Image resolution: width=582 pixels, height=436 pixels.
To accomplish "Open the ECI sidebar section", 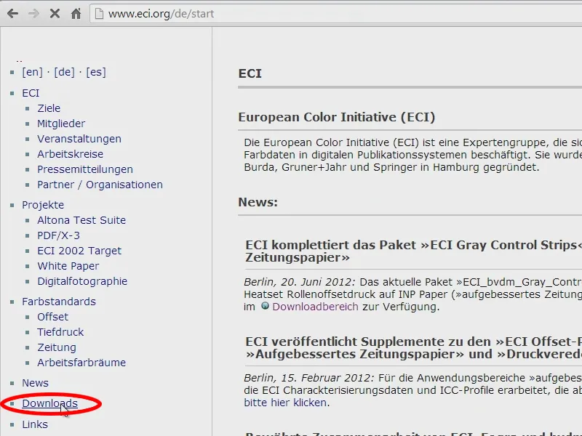I will click(x=31, y=93).
